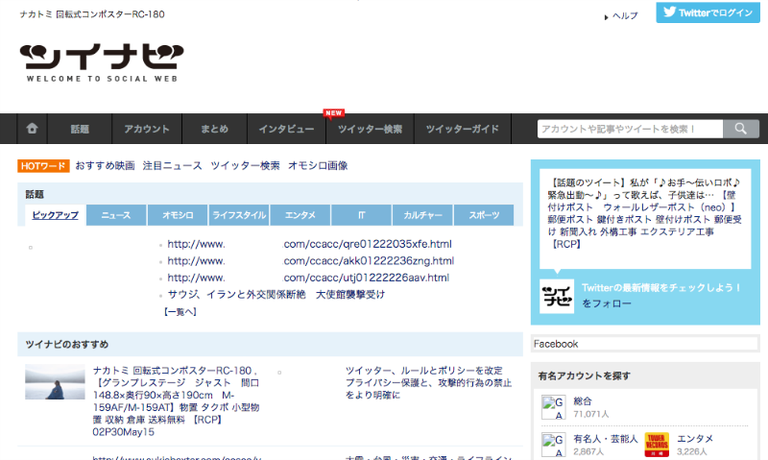The height and width of the screenshot is (460, 768).
Task: Switch to the エンタメ tab
Action: tap(300, 215)
